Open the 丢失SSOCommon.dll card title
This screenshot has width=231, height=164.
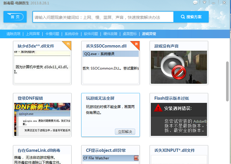point(106,46)
